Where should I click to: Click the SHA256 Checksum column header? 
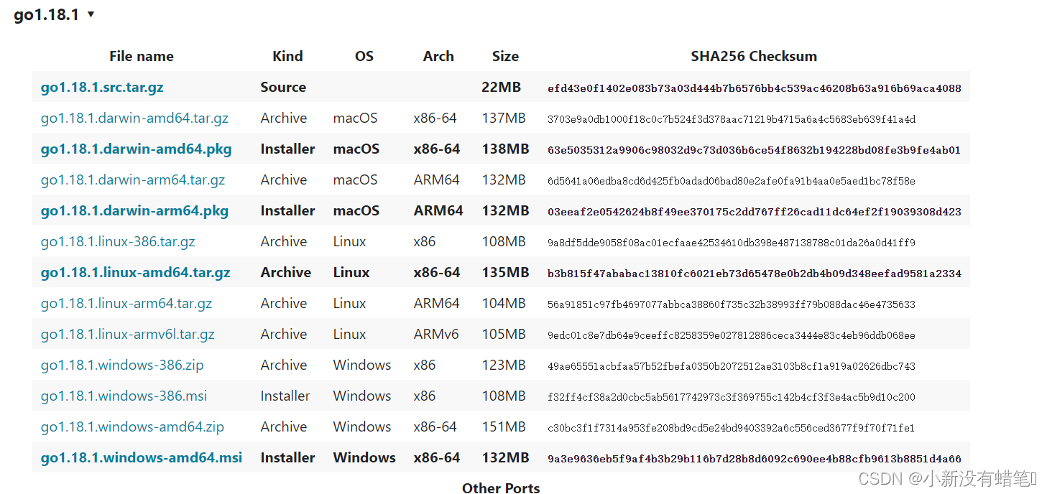coord(754,57)
